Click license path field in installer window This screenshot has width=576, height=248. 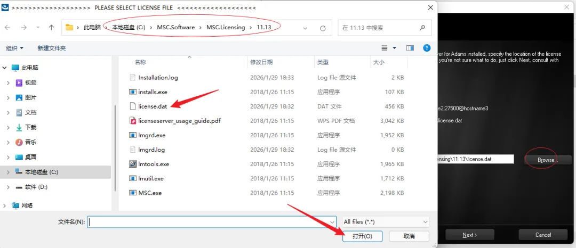point(476,159)
